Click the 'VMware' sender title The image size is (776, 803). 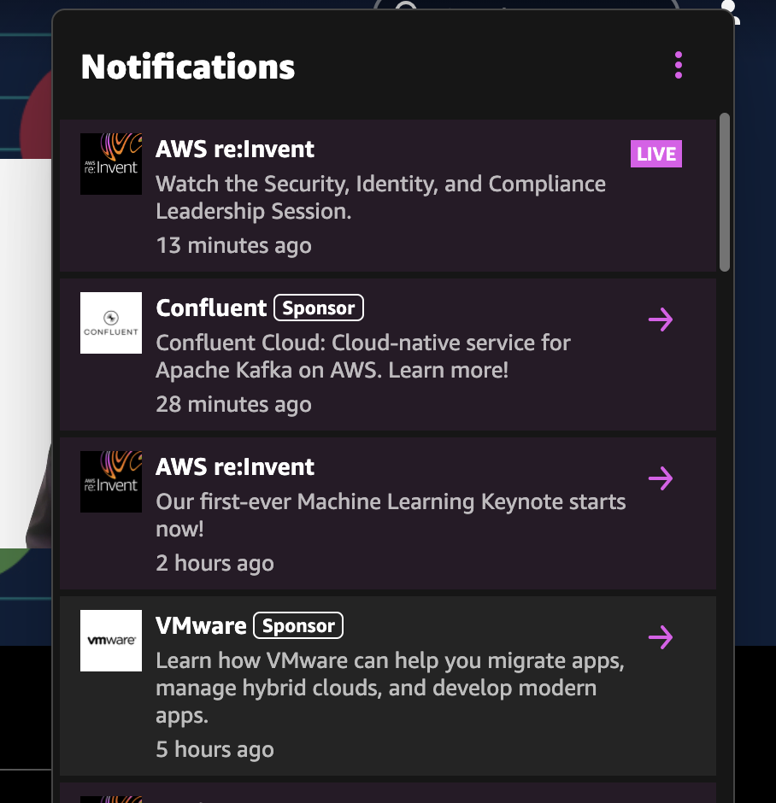201,625
